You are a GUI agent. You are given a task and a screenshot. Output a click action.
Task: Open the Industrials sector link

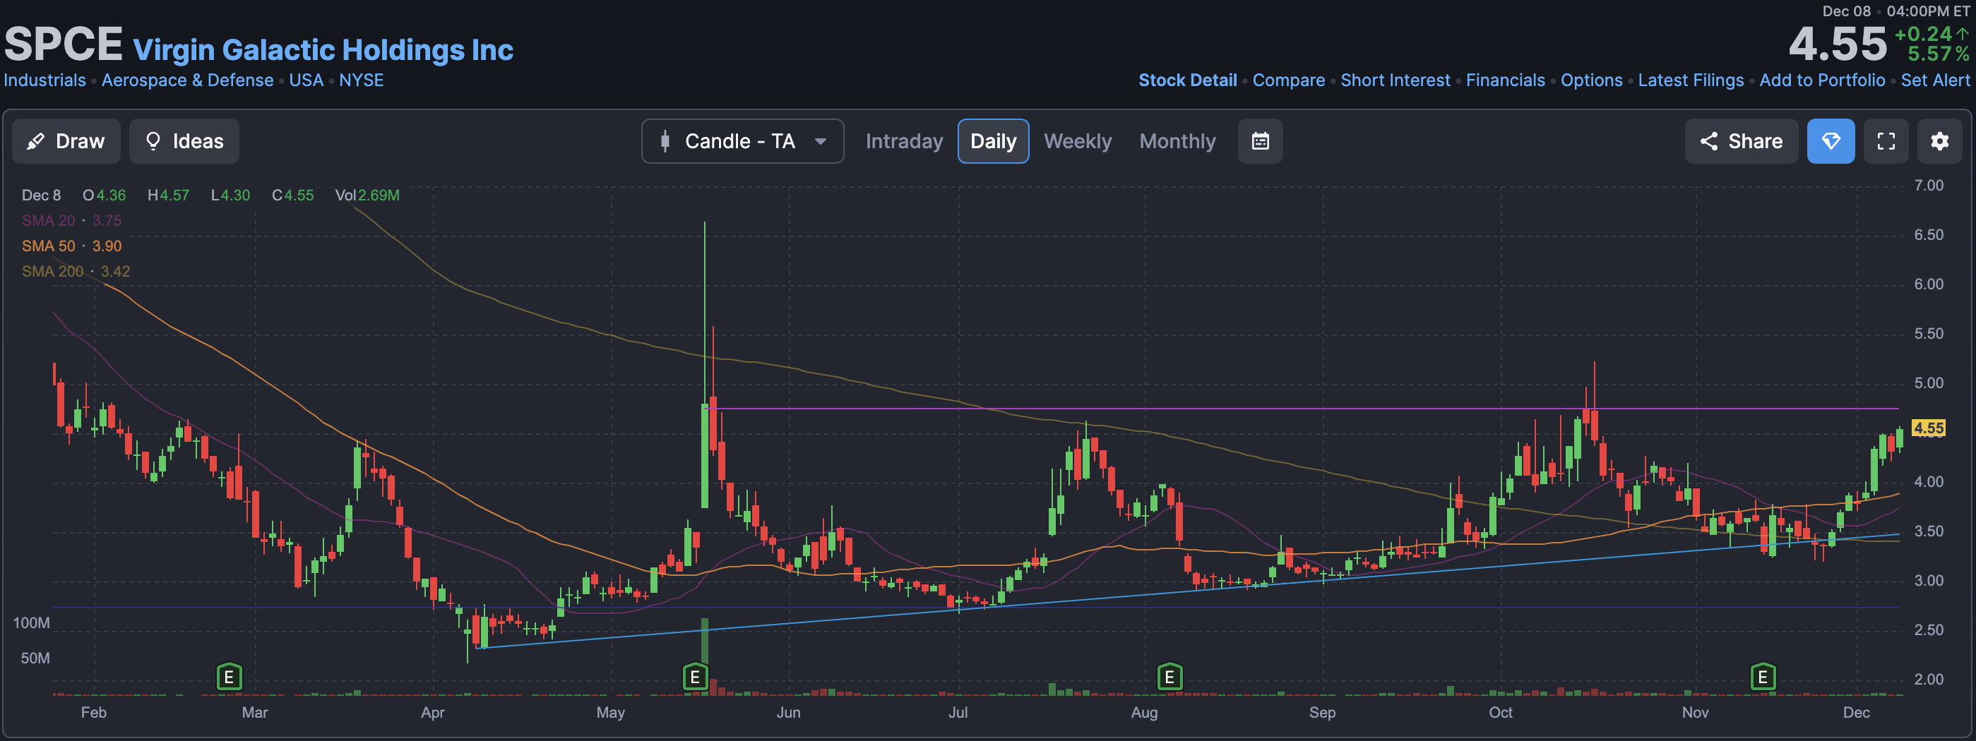coord(44,80)
